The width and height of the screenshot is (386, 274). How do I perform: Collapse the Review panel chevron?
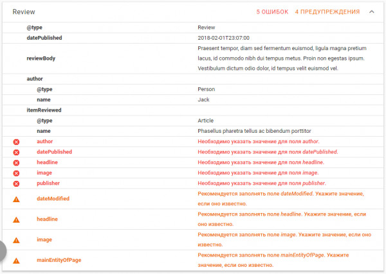(372, 12)
